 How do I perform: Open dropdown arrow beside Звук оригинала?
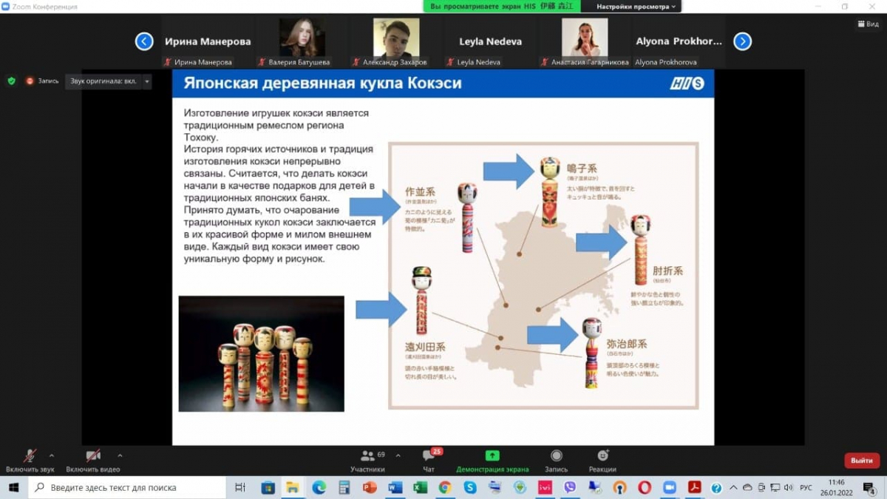tap(146, 81)
